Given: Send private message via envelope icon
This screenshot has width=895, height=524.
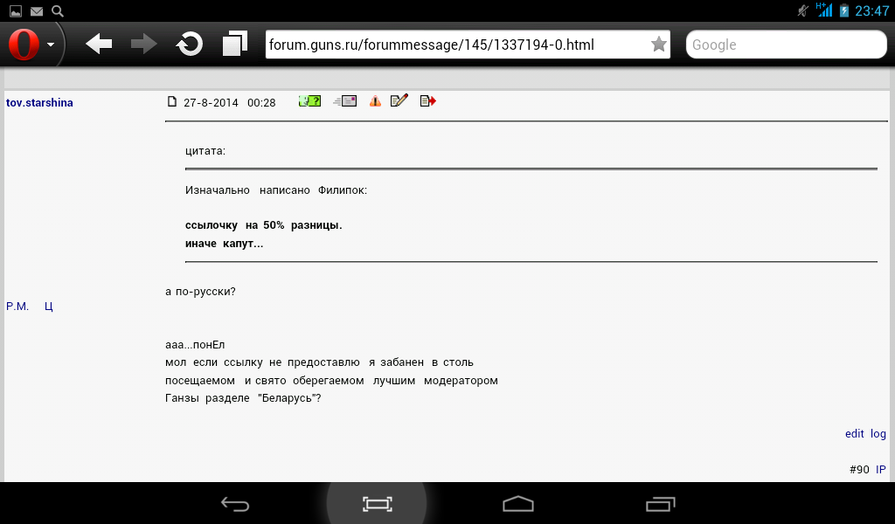Looking at the screenshot, I should [346, 101].
